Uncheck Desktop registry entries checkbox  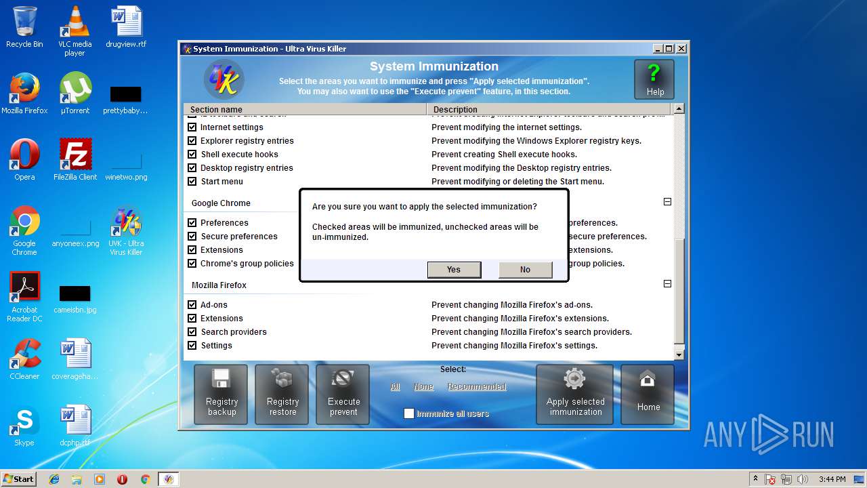point(192,167)
